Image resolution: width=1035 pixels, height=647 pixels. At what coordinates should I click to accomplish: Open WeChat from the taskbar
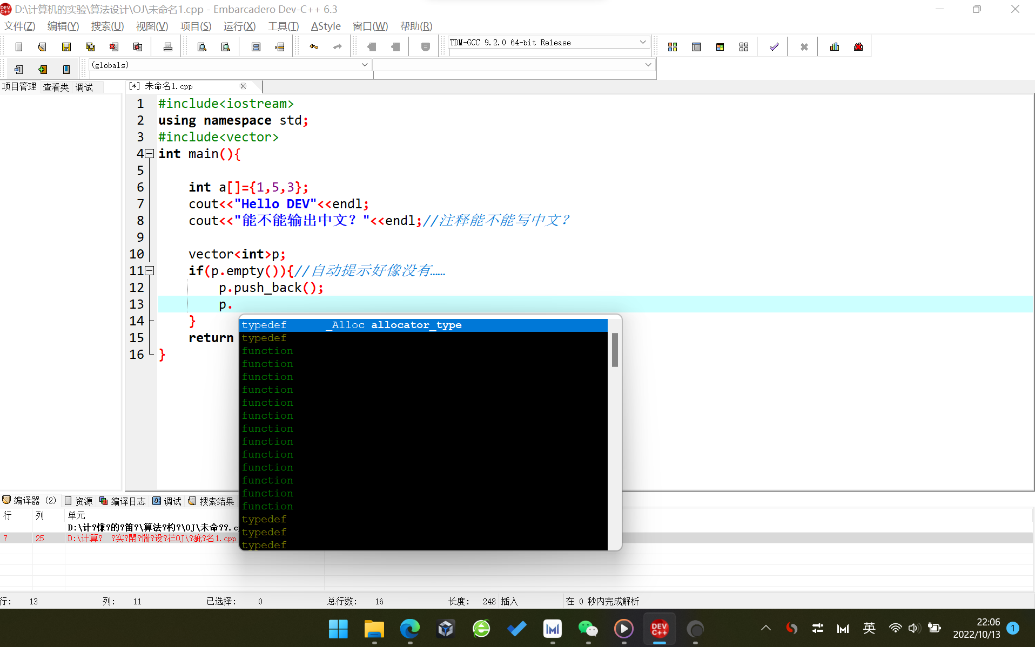[588, 629]
